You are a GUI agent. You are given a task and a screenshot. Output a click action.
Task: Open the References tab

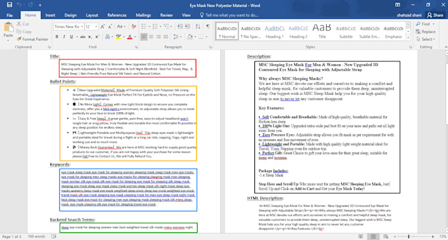tap(117, 15)
